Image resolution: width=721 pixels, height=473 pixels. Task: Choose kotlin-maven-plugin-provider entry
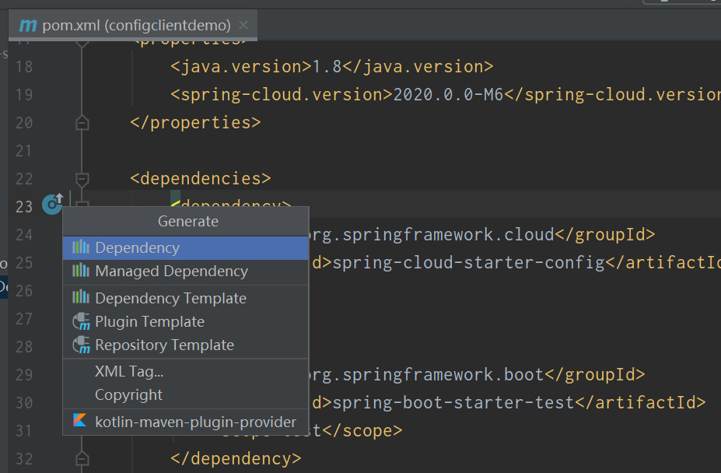[185, 422]
